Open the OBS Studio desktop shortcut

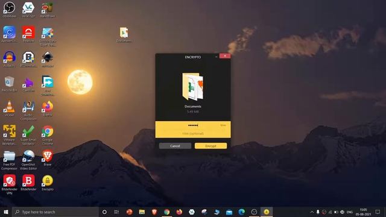10,10
